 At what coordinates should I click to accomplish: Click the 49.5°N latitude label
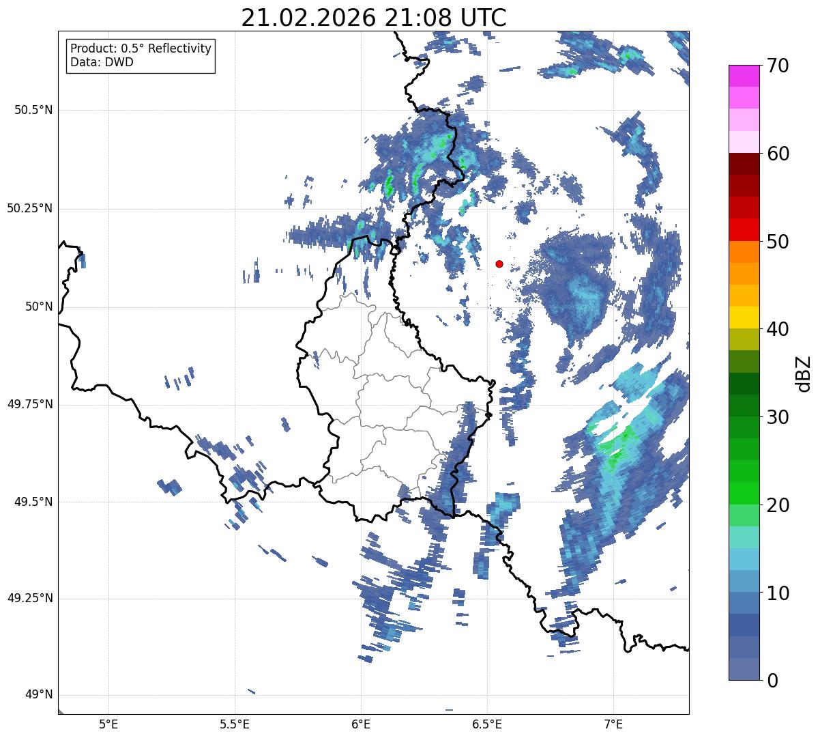33,502
